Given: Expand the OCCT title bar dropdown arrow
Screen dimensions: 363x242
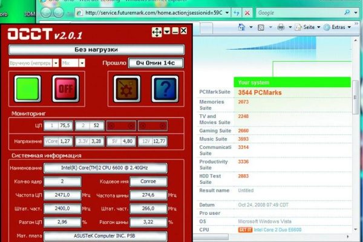Looking at the screenshot, I should [x=166, y=31].
